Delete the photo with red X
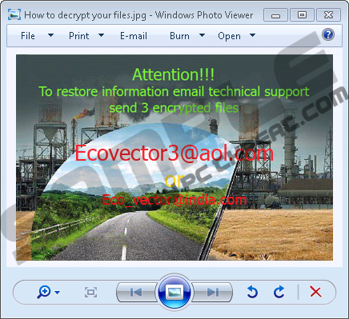Viewport: 349px width, 319px height. click(315, 292)
